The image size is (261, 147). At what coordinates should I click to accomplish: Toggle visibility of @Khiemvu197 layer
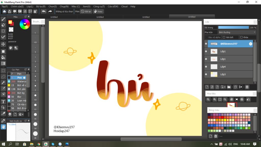pos(206,44)
